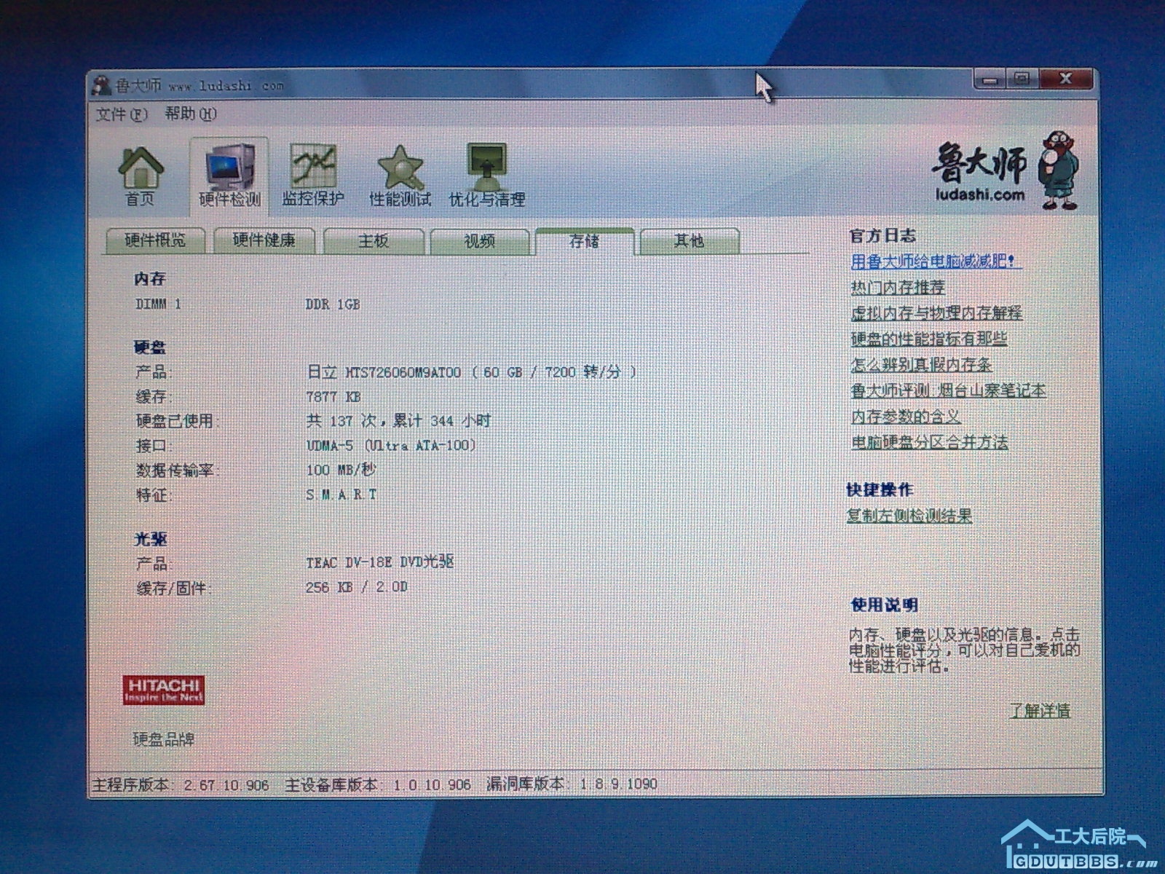Click the 鲁大师 ludashi.com mascot logo
Viewport: 1165px width, 874px height.
(x=1006, y=170)
